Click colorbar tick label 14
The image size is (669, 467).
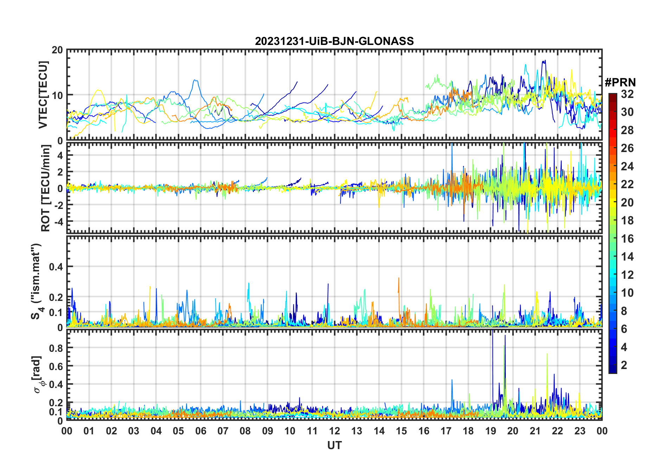point(627,257)
